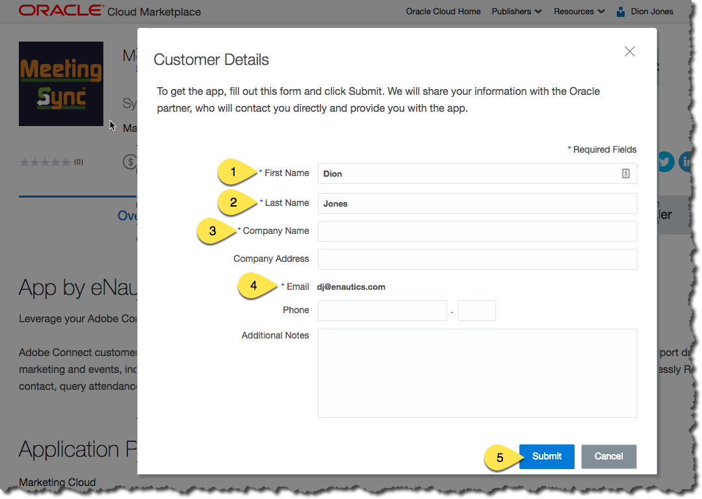Click the user profile icon next to Dion Jones
The width and height of the screenshot is (702, 499).
click(x=621, y=12)
